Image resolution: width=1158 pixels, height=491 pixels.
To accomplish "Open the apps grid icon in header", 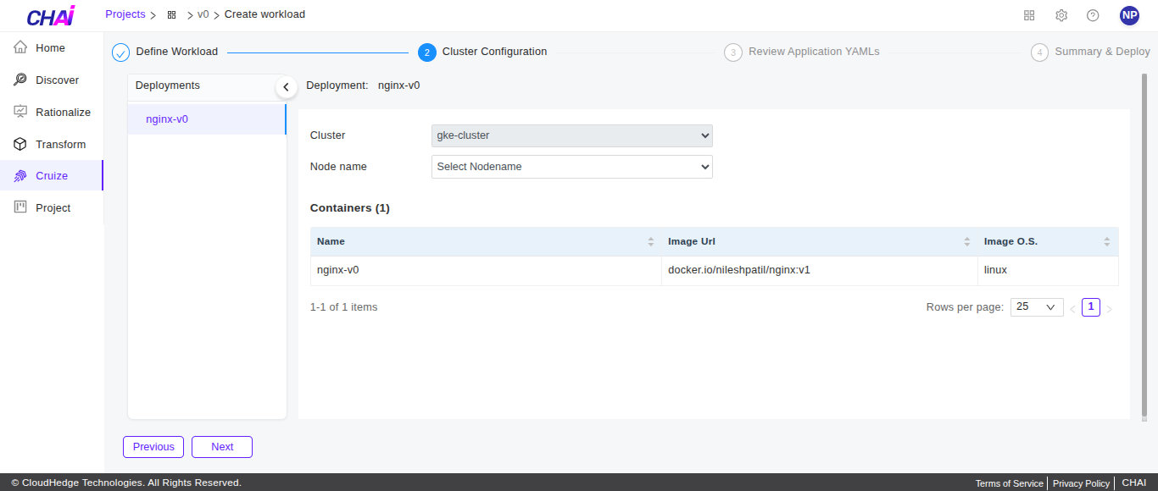I will 1029,15.
